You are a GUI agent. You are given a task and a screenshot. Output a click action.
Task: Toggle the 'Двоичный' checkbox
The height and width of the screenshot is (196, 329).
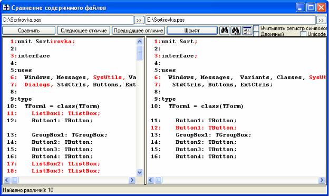(x=256, y=34)
